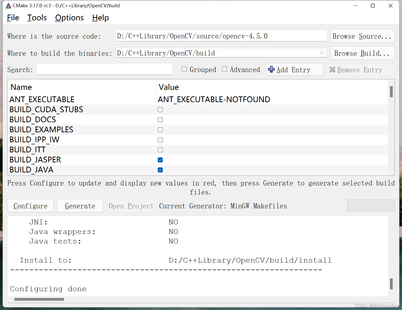Select the BUILD_DOCS row name
Screen dimensions: 402x310
[x=33, y=119]
